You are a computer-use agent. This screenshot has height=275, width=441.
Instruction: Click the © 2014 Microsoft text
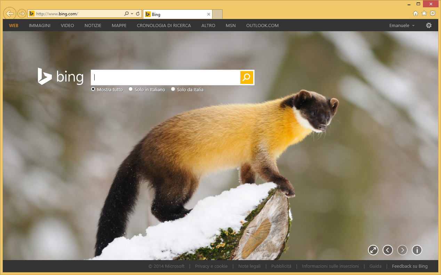coord(167,266)
